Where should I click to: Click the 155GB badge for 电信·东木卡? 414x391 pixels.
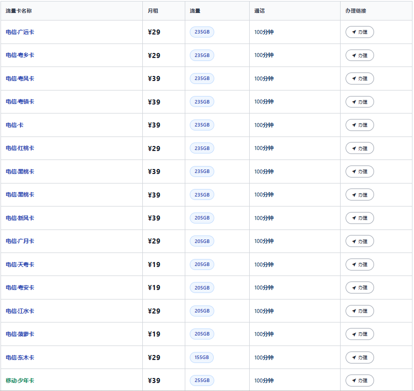(202, 357)
